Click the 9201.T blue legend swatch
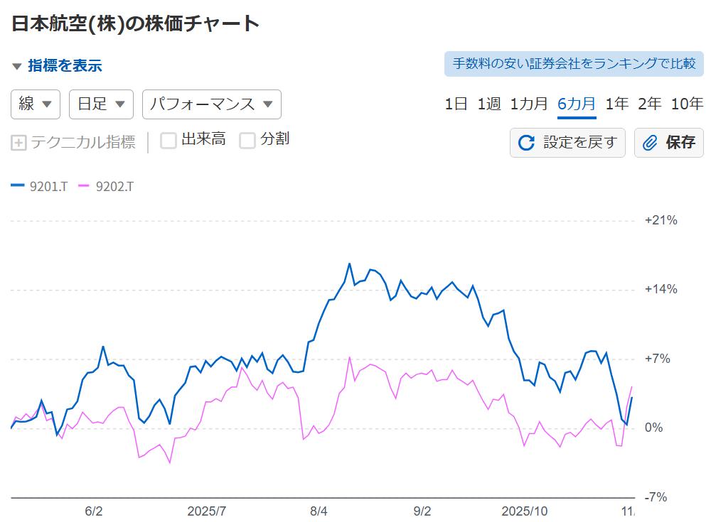Screen dimensions: 711x522 pos(18,186)
